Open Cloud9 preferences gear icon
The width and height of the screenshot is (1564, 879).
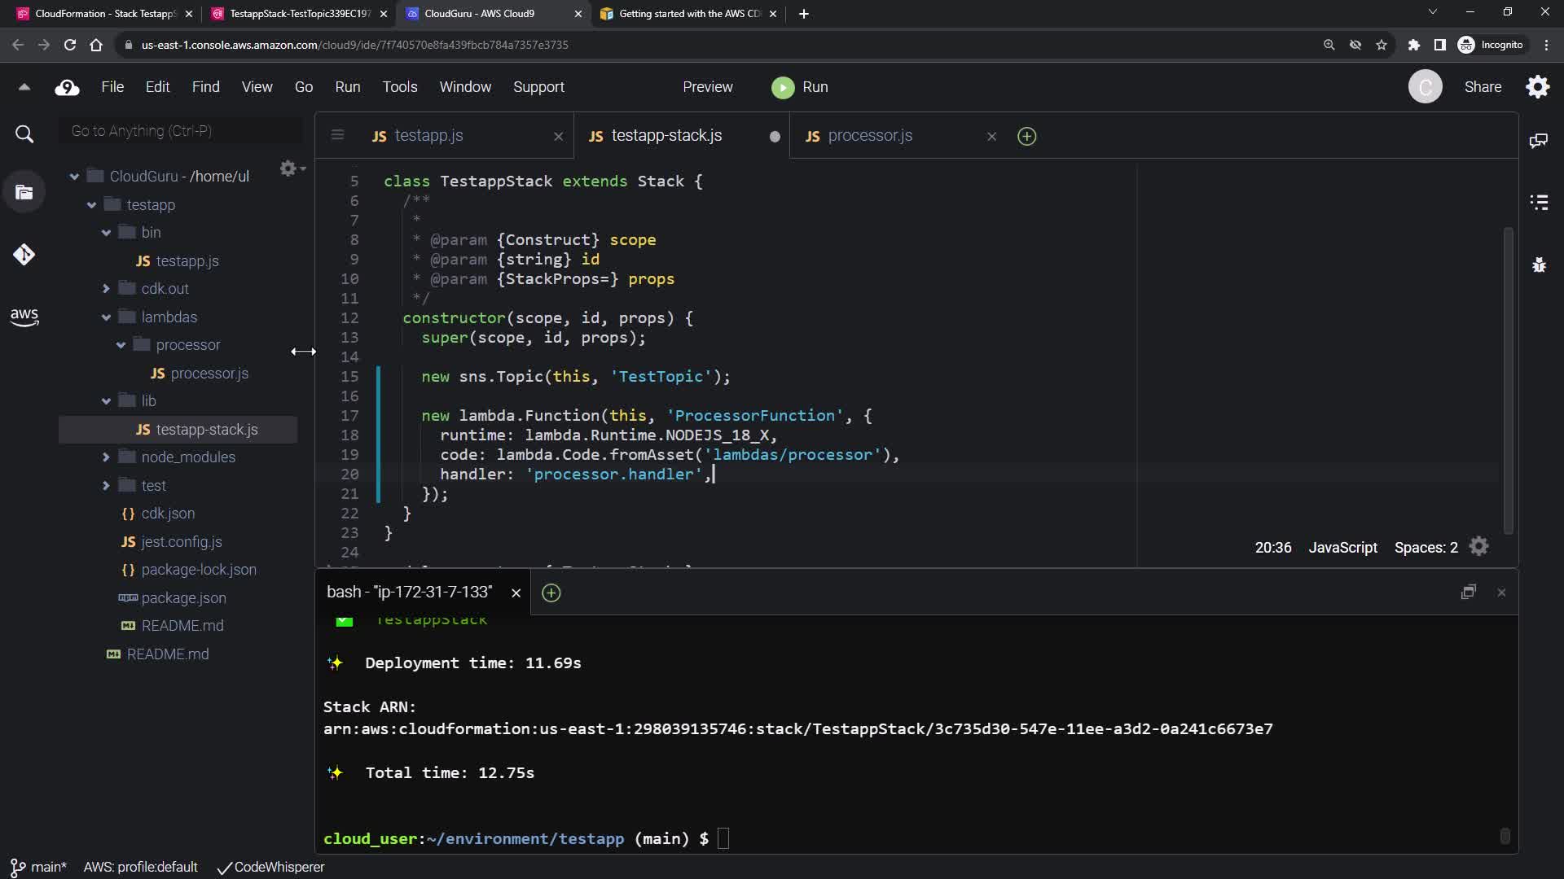click(1537, 87)
